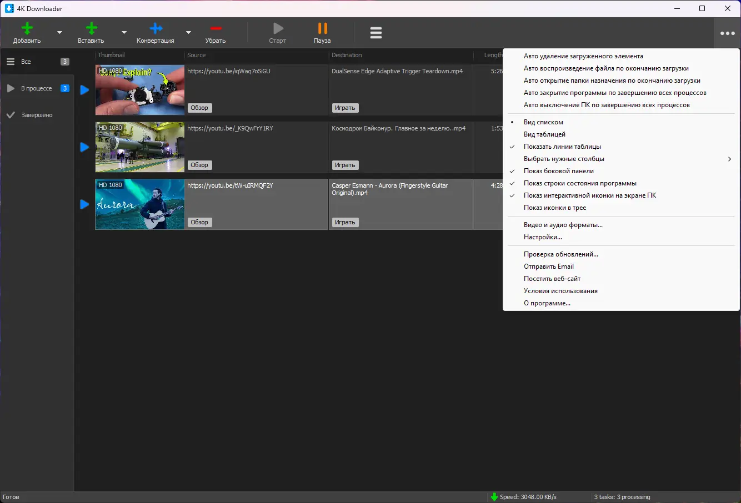Toggle Показ интерактивной иконки на экране ПК
This screenshot has width=741, height=503.
coord(621,195)
